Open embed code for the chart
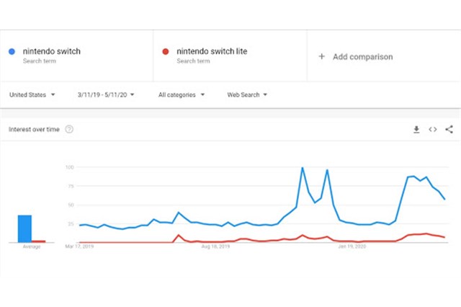 pos(432,130)
